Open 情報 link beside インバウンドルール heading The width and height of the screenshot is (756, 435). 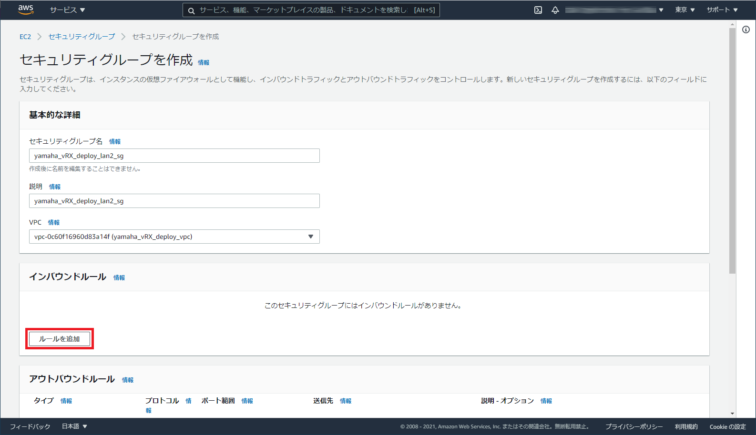click(119, 278)
